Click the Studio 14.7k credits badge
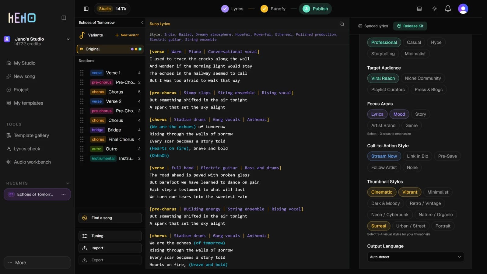Viewport: 487px width, 274px height. coord(112,9)
